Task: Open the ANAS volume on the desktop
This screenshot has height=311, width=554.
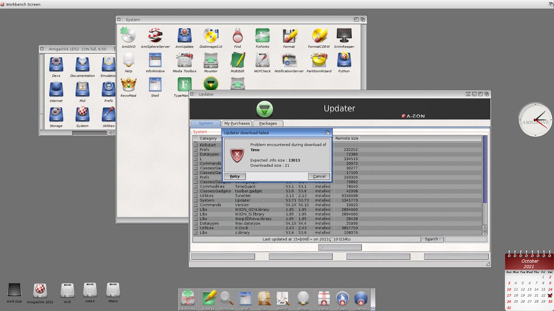Action: coord(90,292)
